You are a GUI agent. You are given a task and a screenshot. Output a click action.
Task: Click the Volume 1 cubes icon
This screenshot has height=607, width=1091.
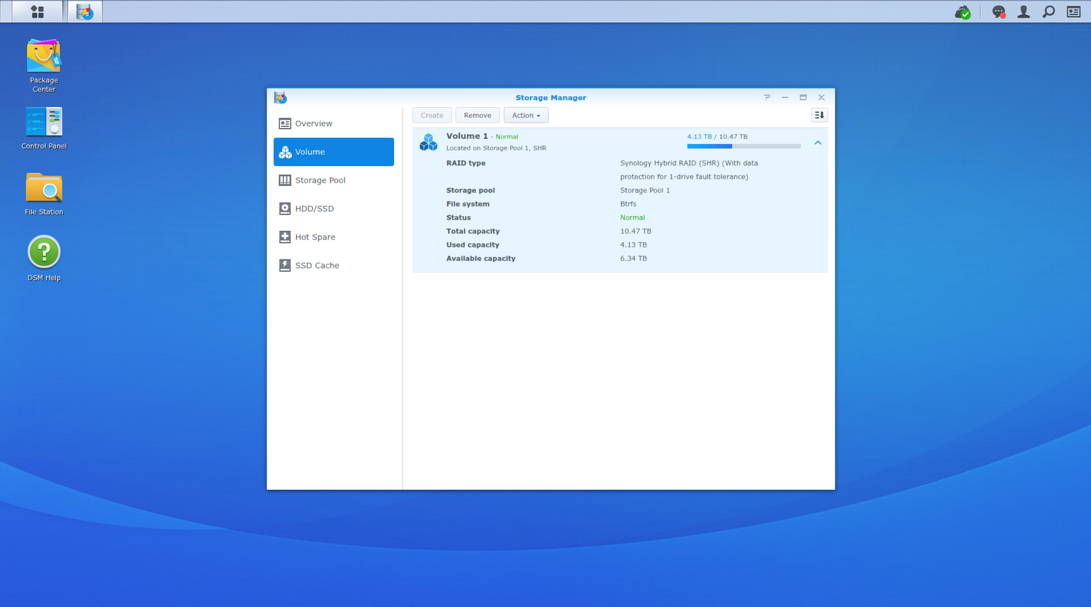(x=428, y=142)
